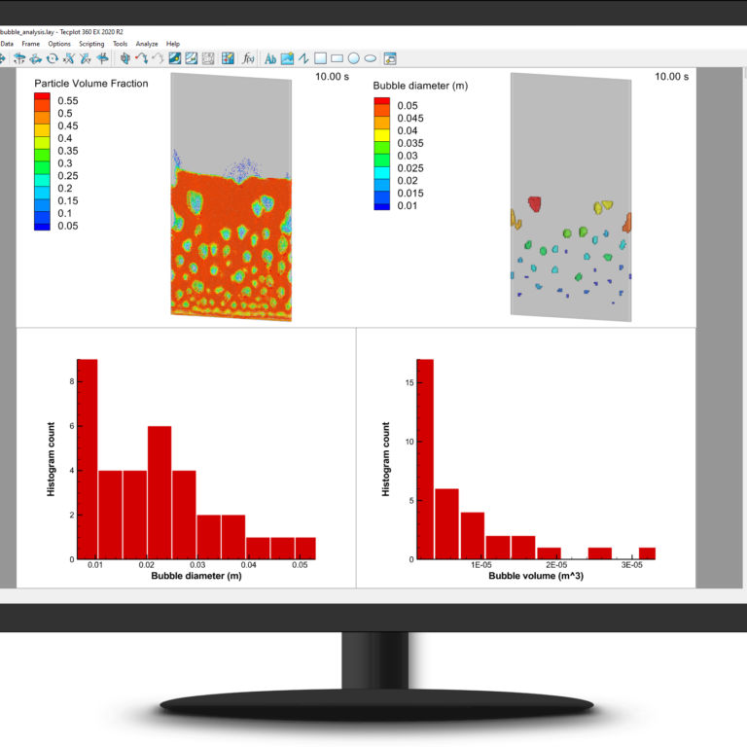
Task: Click the Insert Image tool icon
Action: point(288,58)
